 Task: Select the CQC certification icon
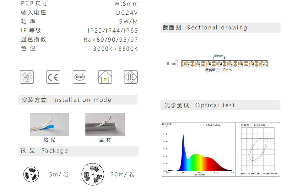tap(79, 77)
